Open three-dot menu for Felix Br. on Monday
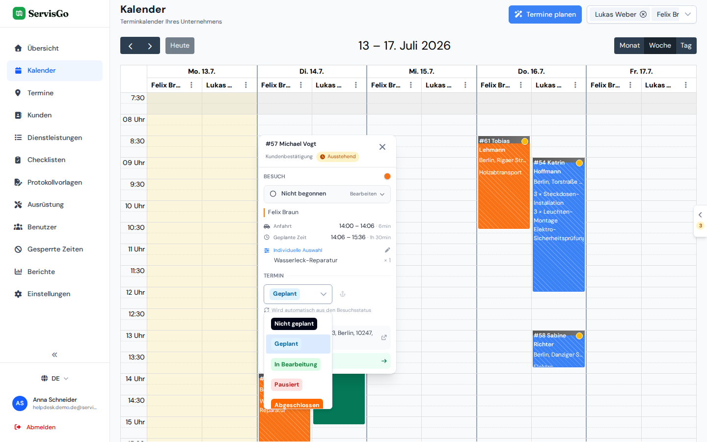707x442 pixels. (191, 85)
